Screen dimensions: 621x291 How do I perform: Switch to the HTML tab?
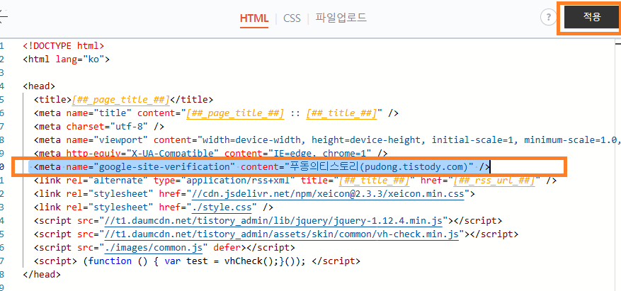(x=254, y=18)
